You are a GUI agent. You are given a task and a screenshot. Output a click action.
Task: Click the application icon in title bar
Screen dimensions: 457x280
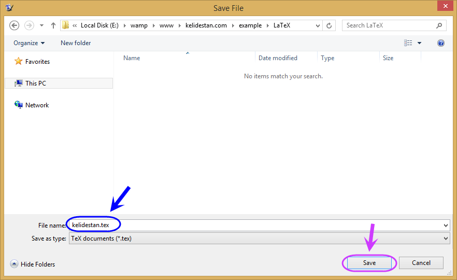point(9,8)
